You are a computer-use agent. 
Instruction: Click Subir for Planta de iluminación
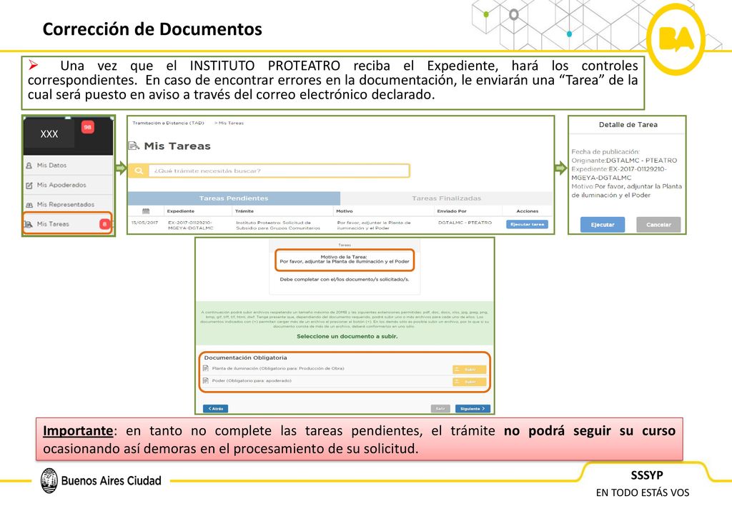469,370
